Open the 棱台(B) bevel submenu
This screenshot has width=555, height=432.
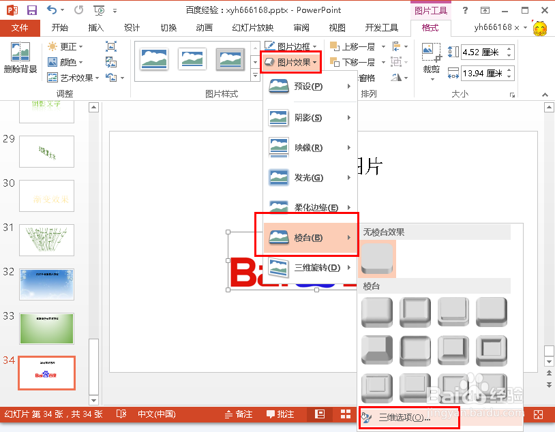310,237
